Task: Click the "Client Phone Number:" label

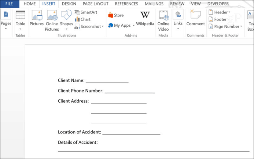Action: click(x=81, y=91)
